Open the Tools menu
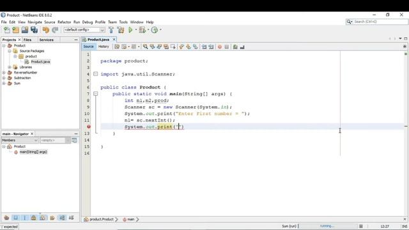409x230 pixels. pyautogui.click(x=123, y=22)
